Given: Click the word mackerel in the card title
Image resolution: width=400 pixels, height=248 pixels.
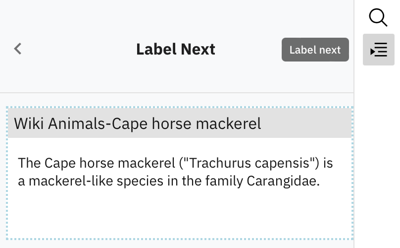Looking at the screenshot, I should [x=228, y=124].
